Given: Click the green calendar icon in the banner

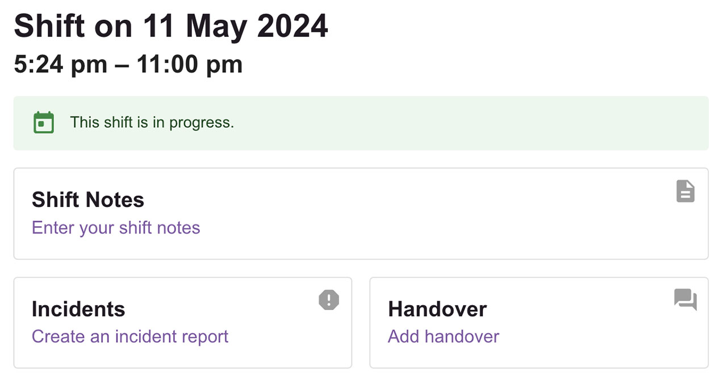Looking at the screenshot, I should coord(44,123).
